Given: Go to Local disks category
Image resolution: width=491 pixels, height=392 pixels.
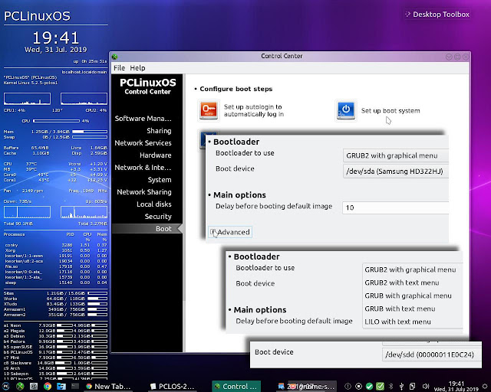Looking at the screenshot, I should [x=154, y=204].
